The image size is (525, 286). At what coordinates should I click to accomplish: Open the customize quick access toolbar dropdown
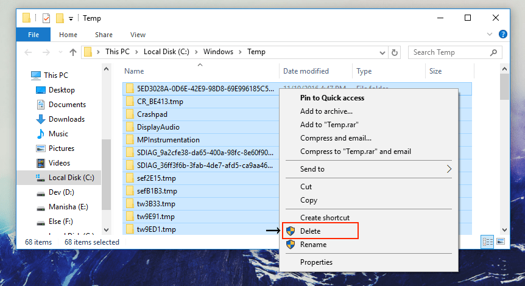71,19
